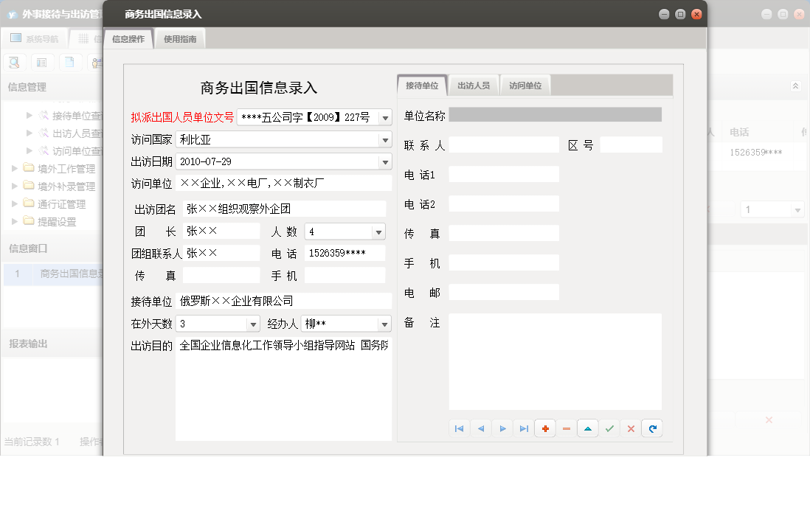Confirm changes with green checkmark icon

tap(609, 428)
